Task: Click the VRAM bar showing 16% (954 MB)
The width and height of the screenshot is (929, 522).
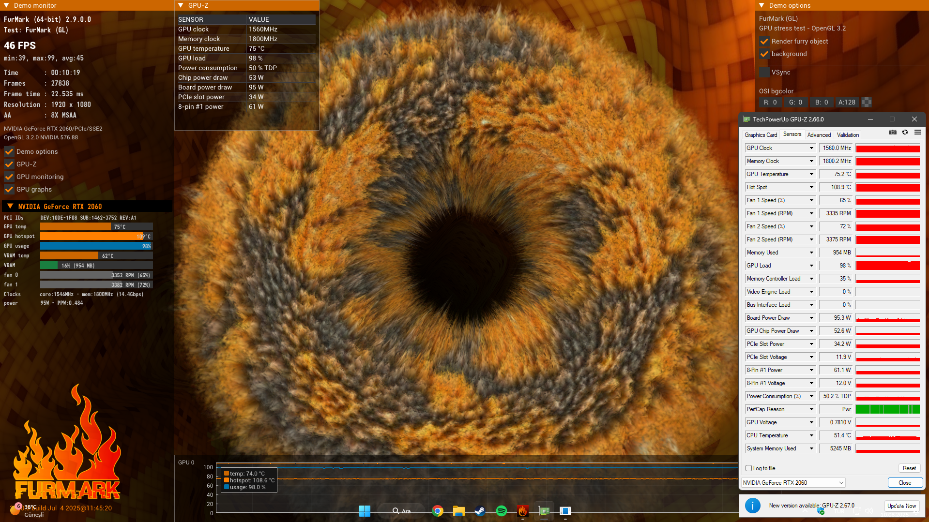Action: point(96,265)
